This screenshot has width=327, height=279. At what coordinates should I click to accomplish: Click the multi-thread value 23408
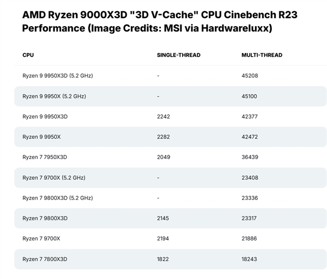coord(250,178)
